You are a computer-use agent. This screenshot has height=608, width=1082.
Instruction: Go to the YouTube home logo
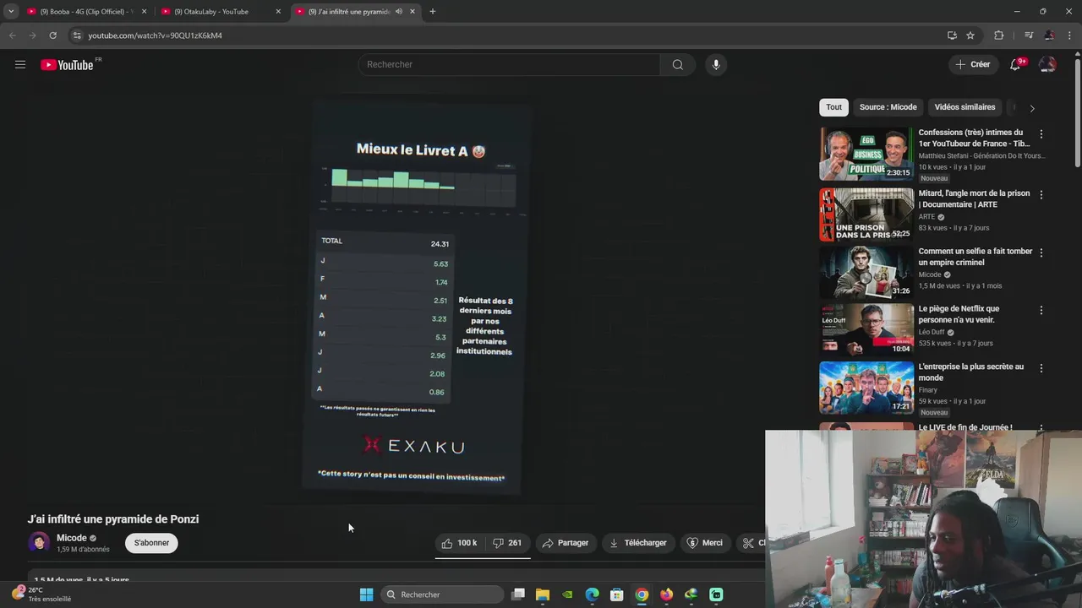pos(67,65)
